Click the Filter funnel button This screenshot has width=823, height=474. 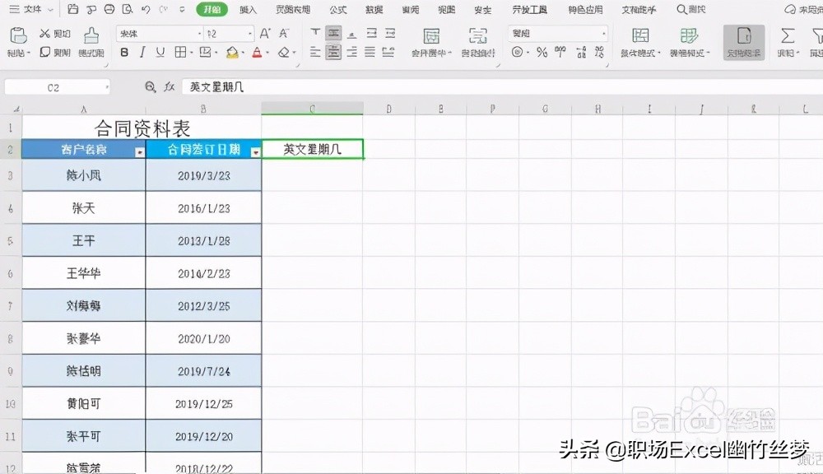click(816, 41)
